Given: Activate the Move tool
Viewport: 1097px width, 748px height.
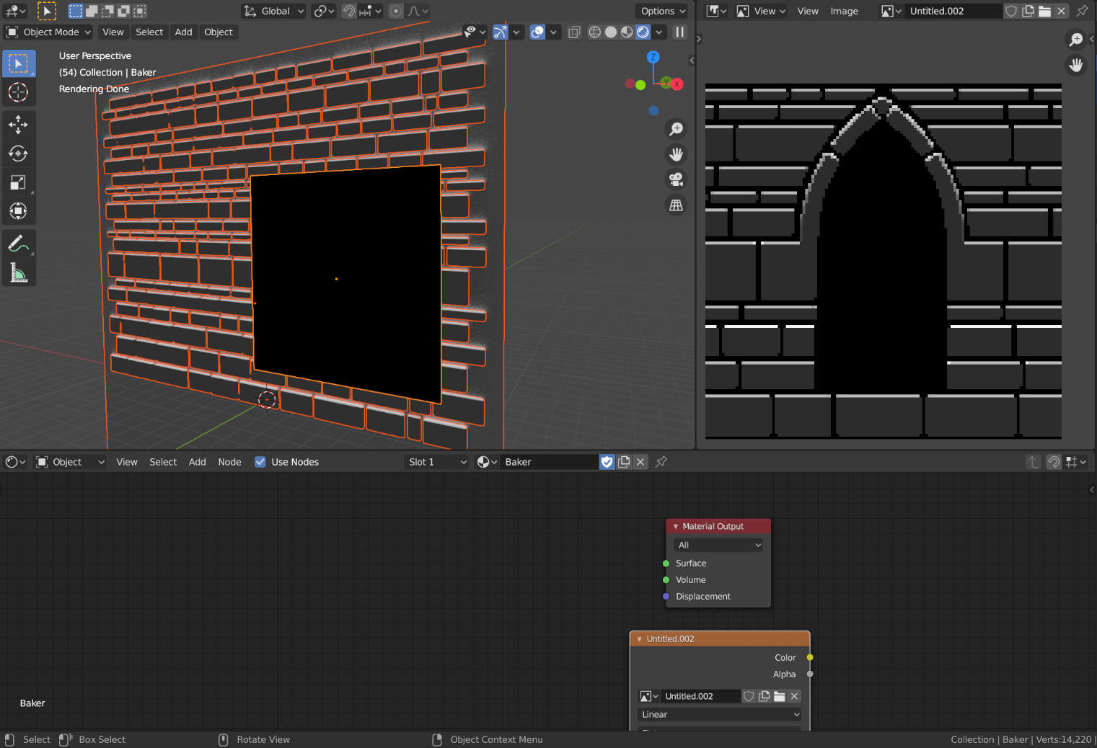Looking at the screenshot, I should tap(18, 125).
